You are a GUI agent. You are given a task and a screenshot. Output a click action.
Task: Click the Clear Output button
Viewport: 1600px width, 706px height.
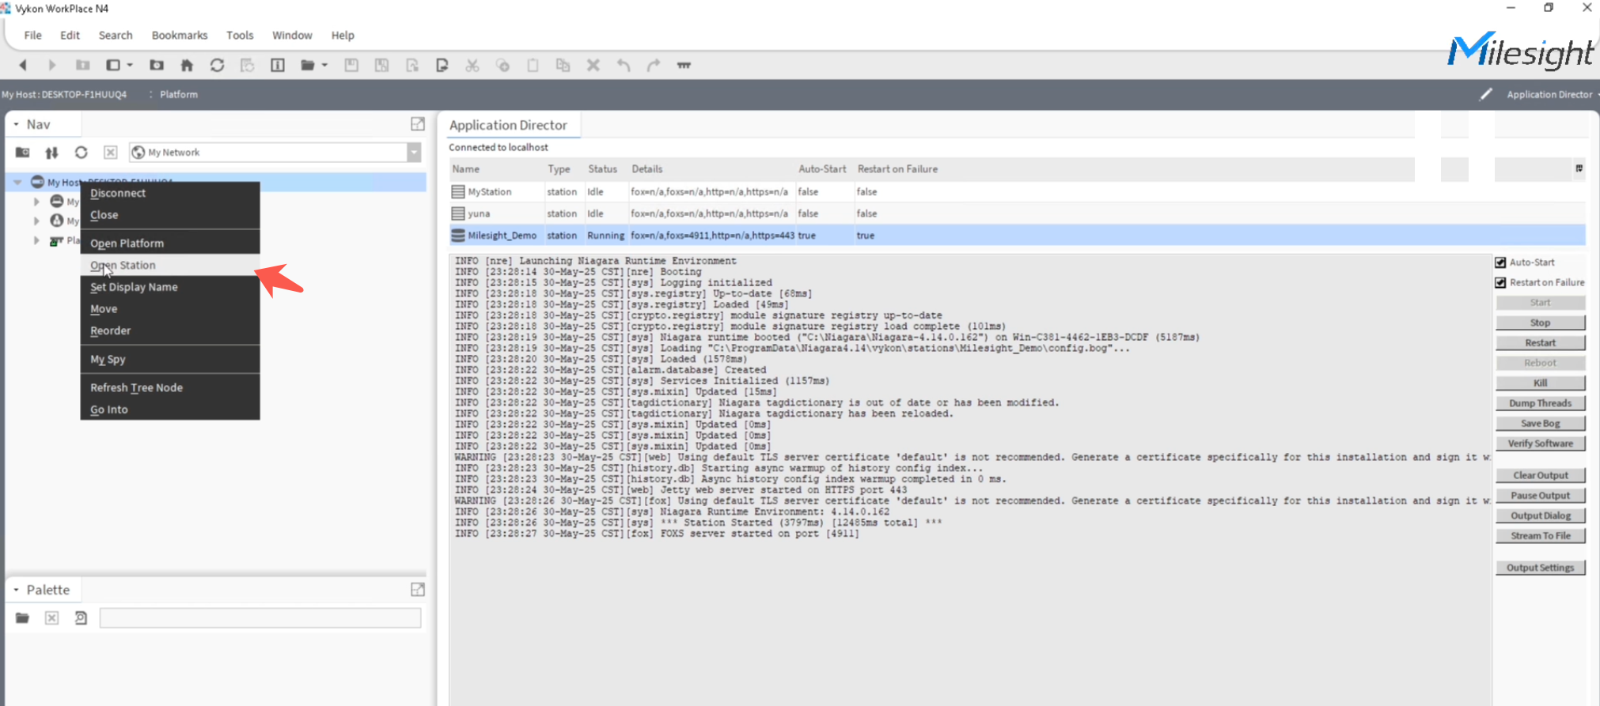tap(1540, 475)
